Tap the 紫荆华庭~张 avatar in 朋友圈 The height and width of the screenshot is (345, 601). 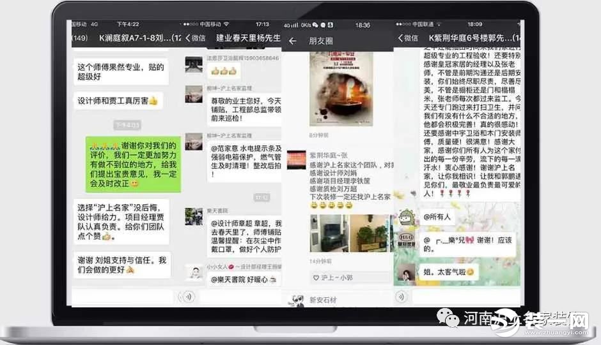pyautogui.click(x=296, y=159)
